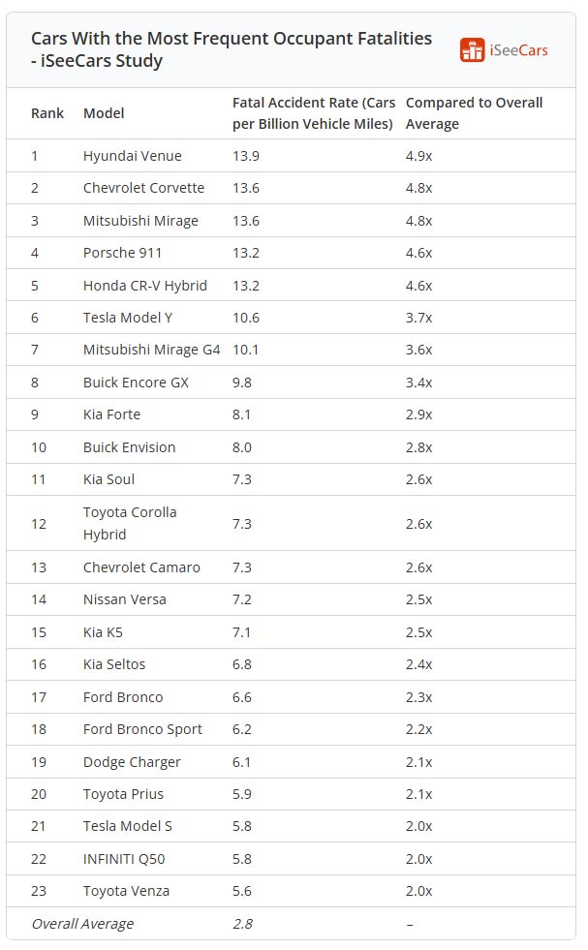Select the Porsche 911 model cell
588x950 pixels.
tap(122, 253)
